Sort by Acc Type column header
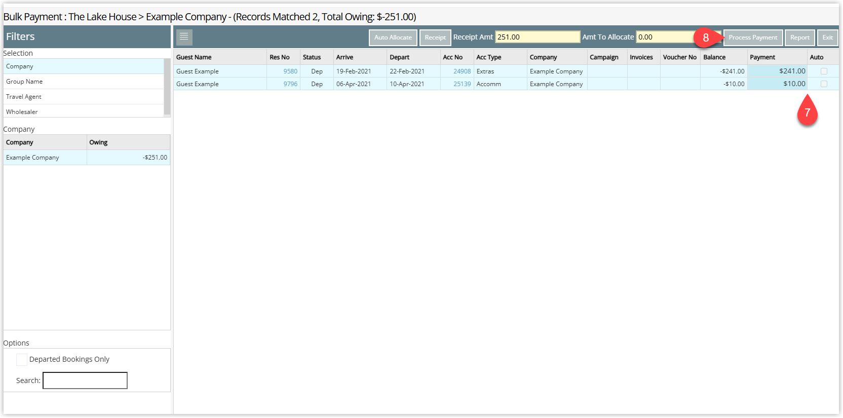The image size is (843, 418). click(501, 57)
